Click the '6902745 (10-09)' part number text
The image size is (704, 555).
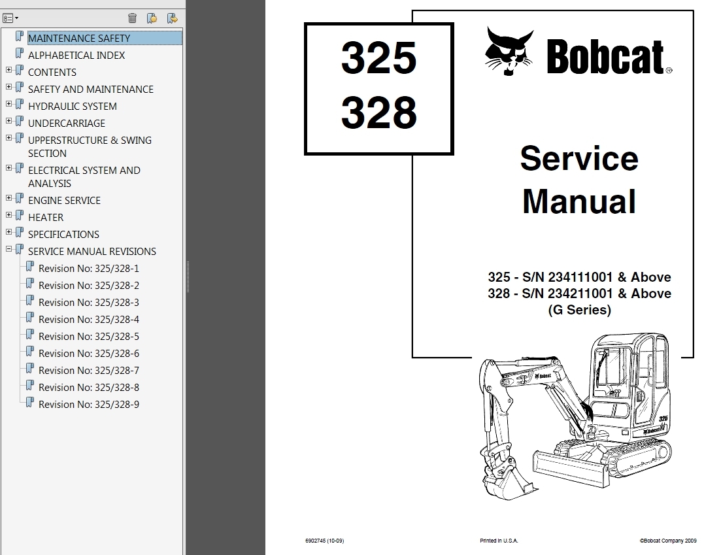pos(325,541)
